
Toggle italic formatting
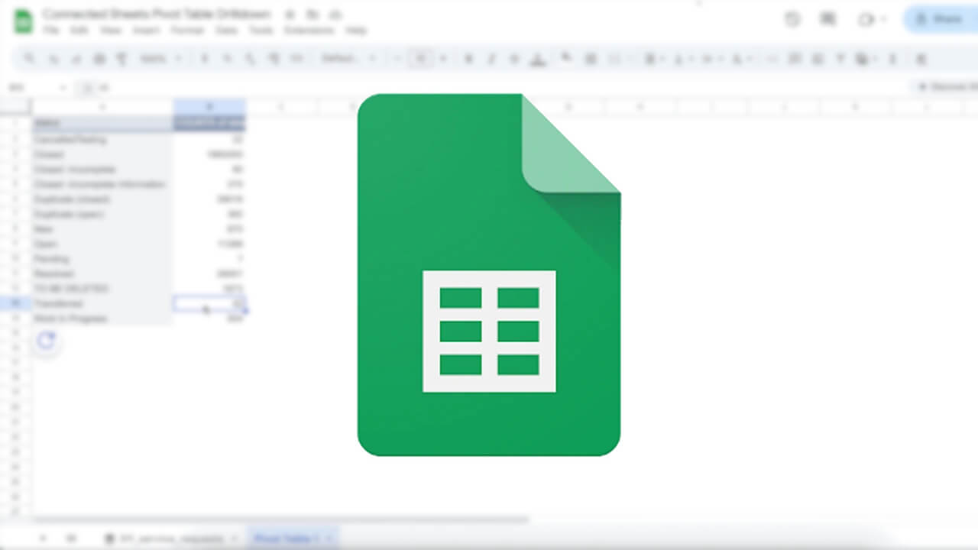click(x=491, y=59)
